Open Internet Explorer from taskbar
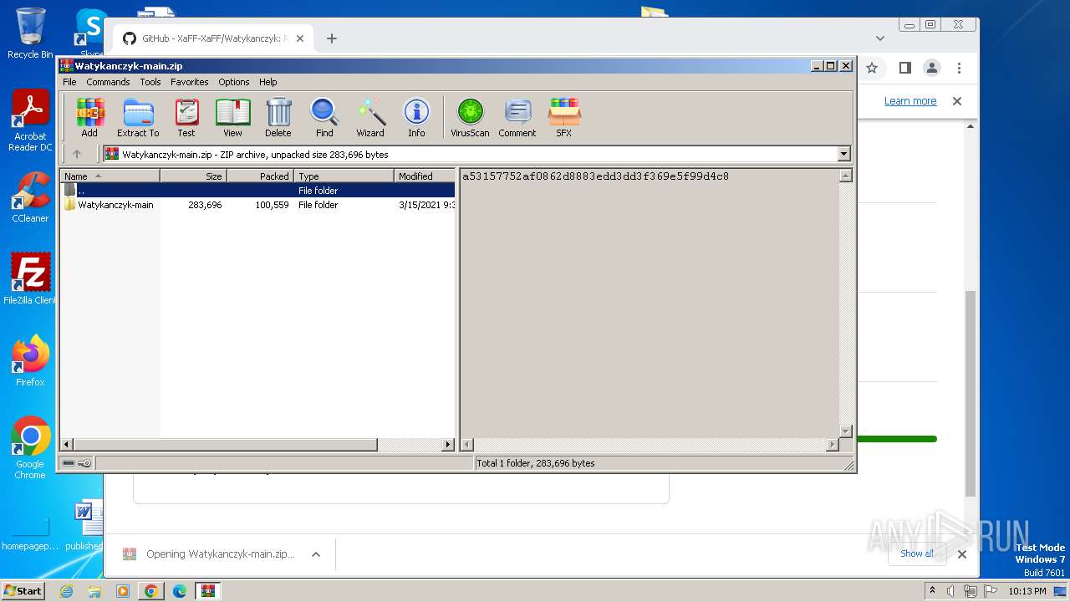The height and width of the screenshot is (602, 1070). click(x=67, y=591)
